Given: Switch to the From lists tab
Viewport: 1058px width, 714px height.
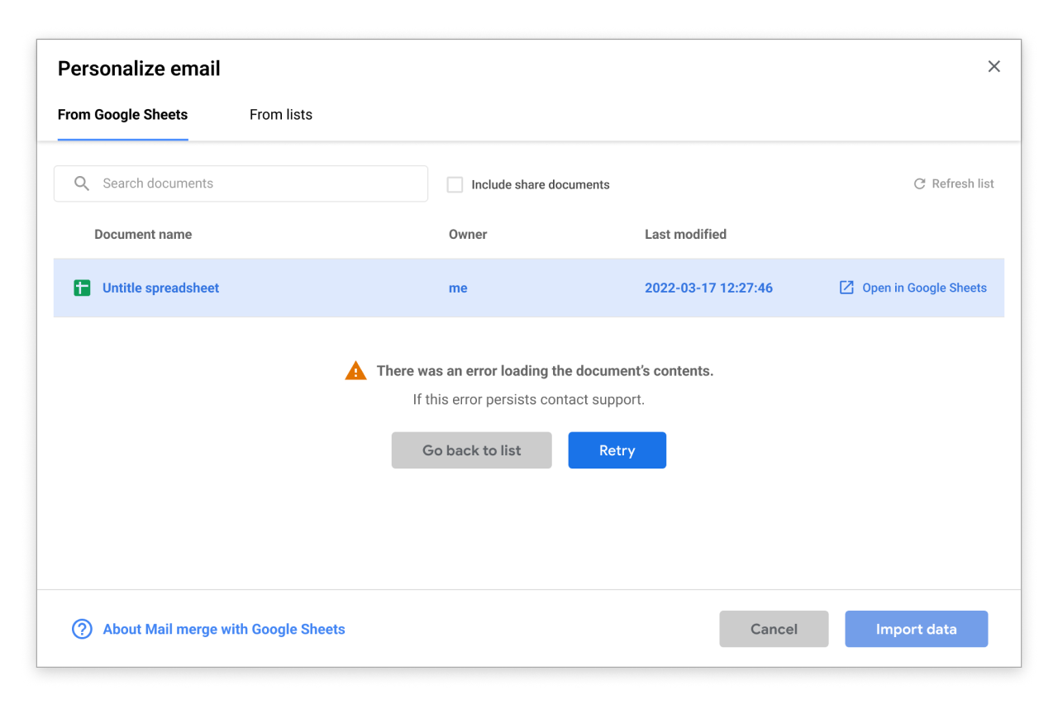Looking at the screenshot, I should pos(281,115).
